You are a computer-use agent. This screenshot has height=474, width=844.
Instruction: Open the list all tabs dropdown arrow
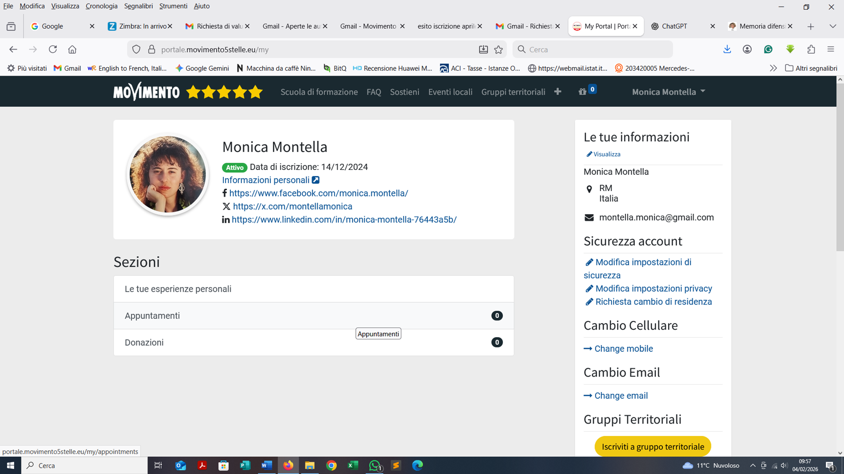click(x=832, y=27)
